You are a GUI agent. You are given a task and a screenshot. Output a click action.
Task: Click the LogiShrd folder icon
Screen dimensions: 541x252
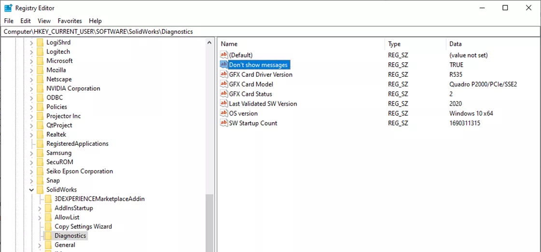41,42
